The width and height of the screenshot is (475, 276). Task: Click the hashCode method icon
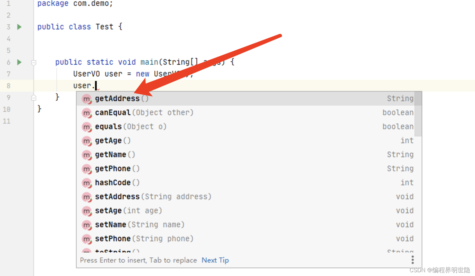coord(87,183)
